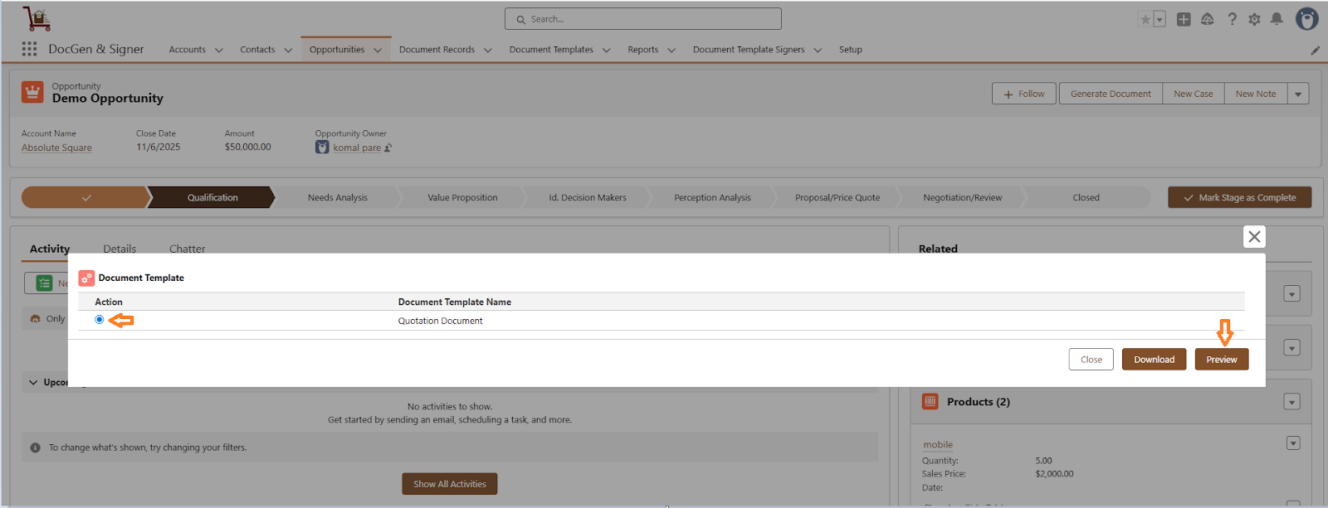This screenshot has height=508, width=1328.
Task: Open the global actions plus icon
Action: [x=1184, y=19]
